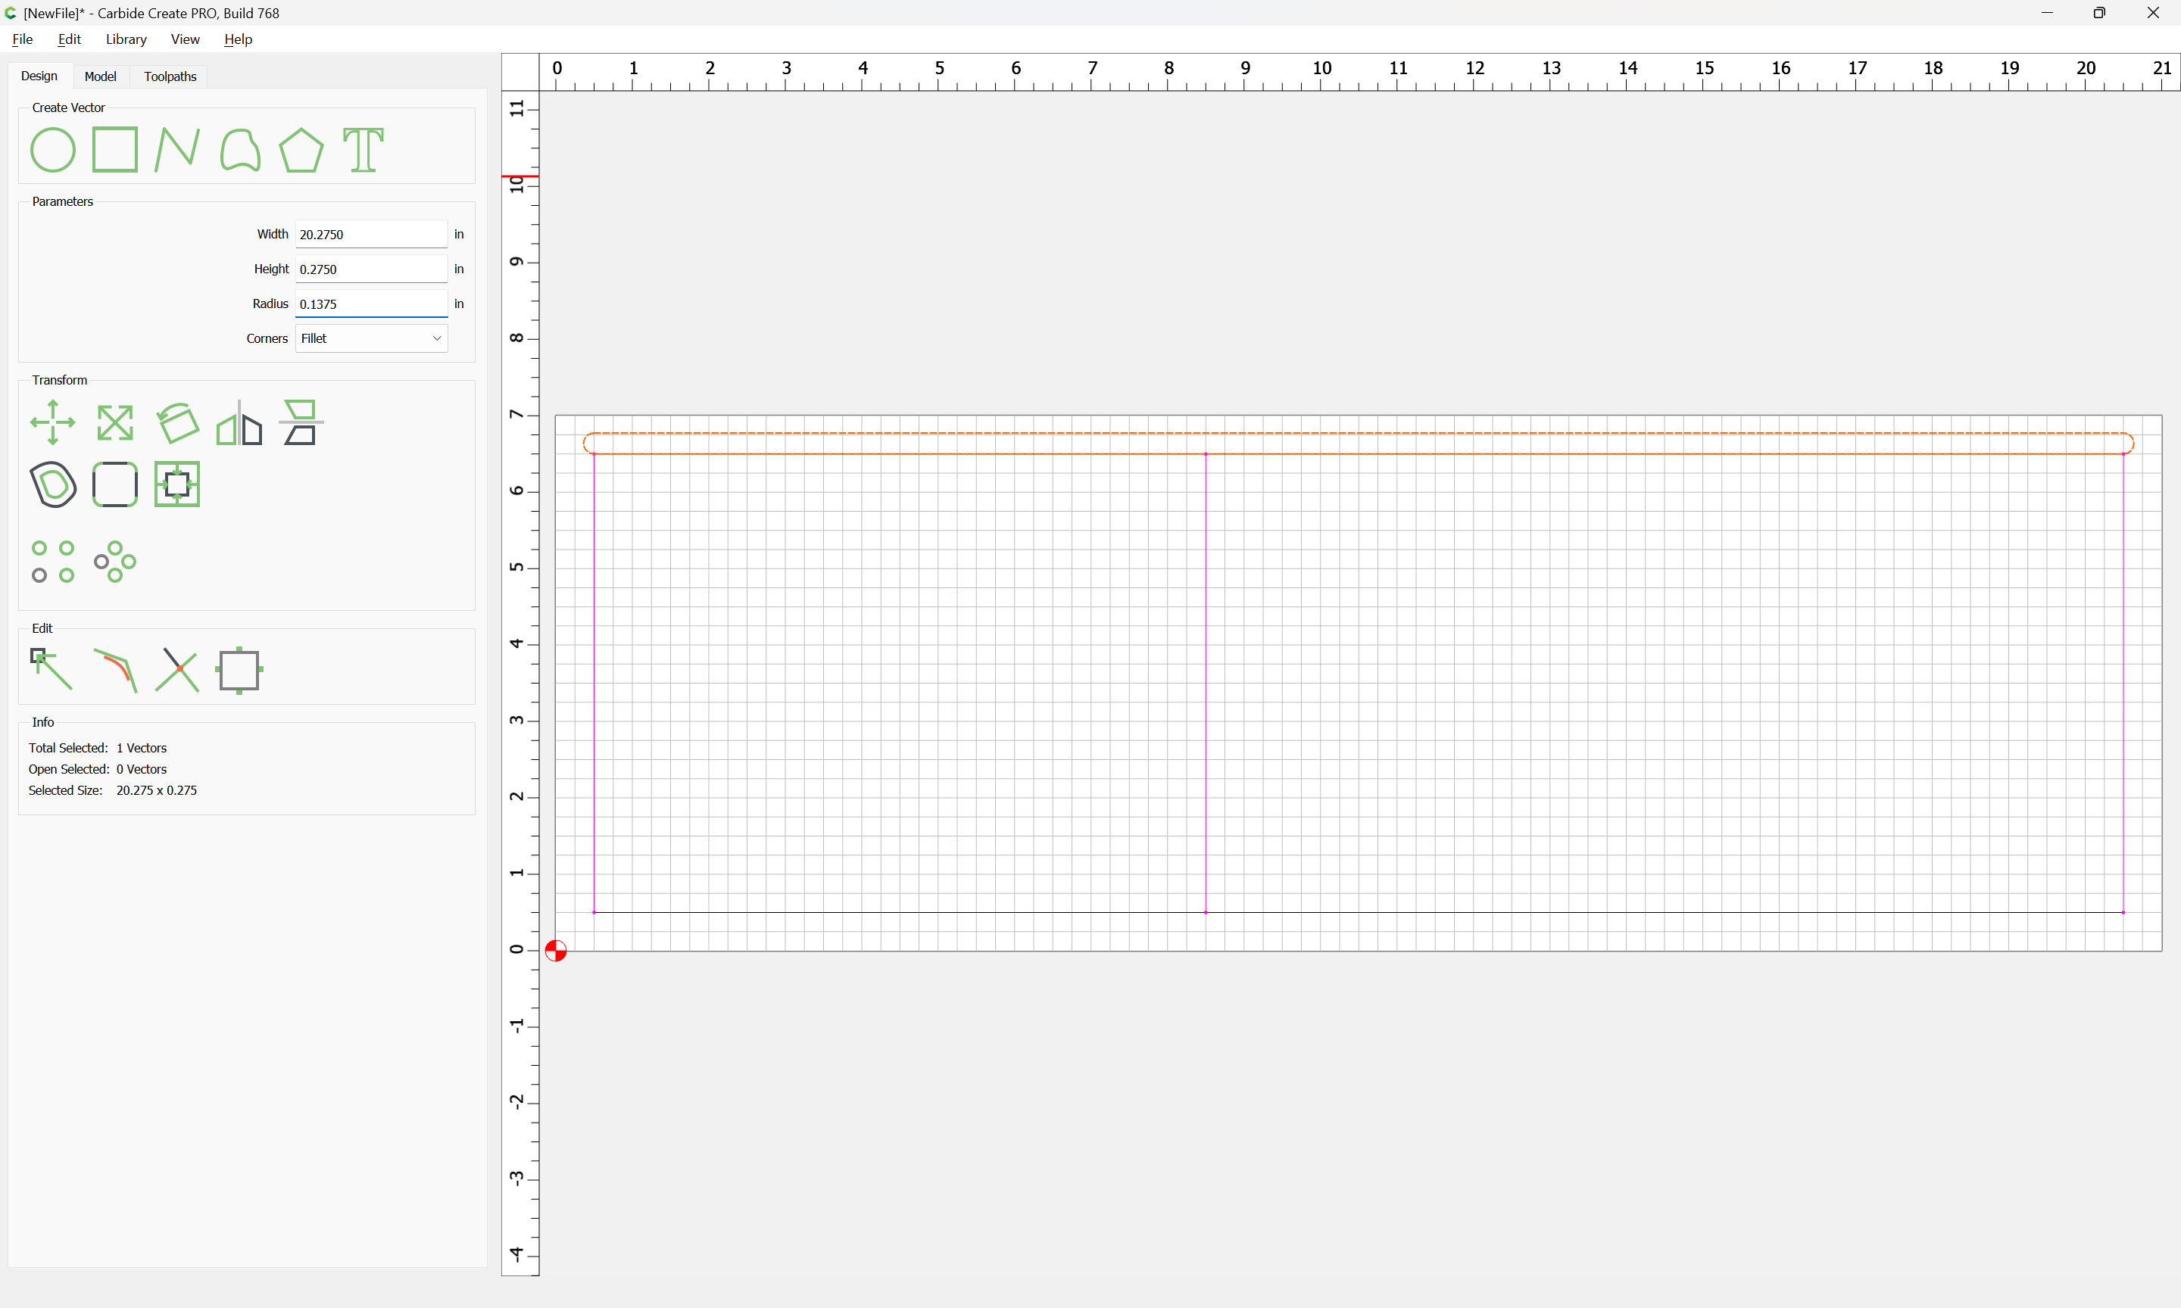This screenshot has height=1308, width=2181.
Task: Minimize the Carbide Create window
Action: [2047, 13]
